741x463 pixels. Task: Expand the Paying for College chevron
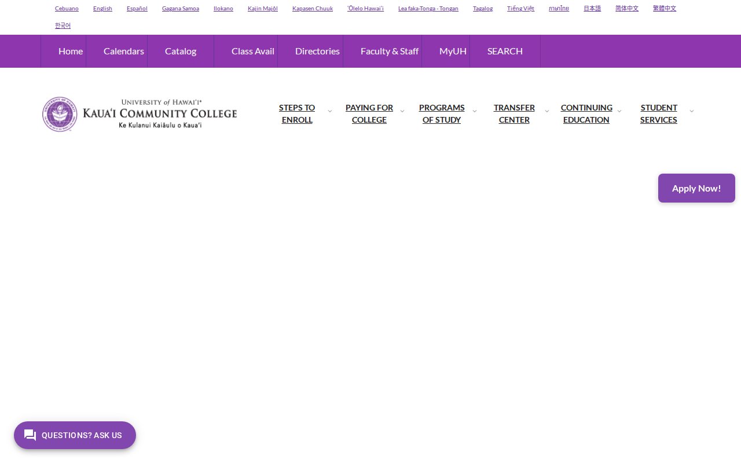[x=402, y=111]
